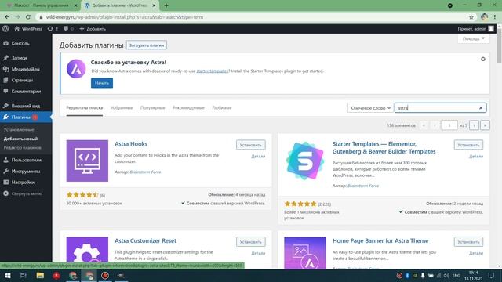Switch to Избранные tab

[x=122, y=108]
